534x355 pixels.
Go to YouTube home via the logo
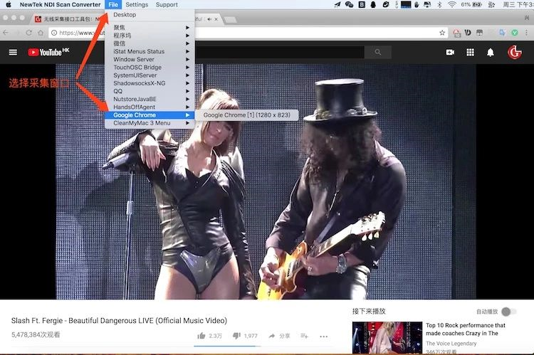click(x=48, y=52)
